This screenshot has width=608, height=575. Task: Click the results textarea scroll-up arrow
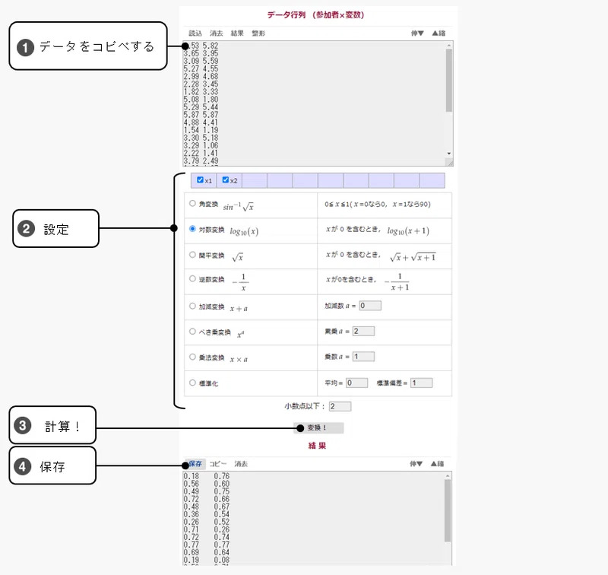[448, 475]
